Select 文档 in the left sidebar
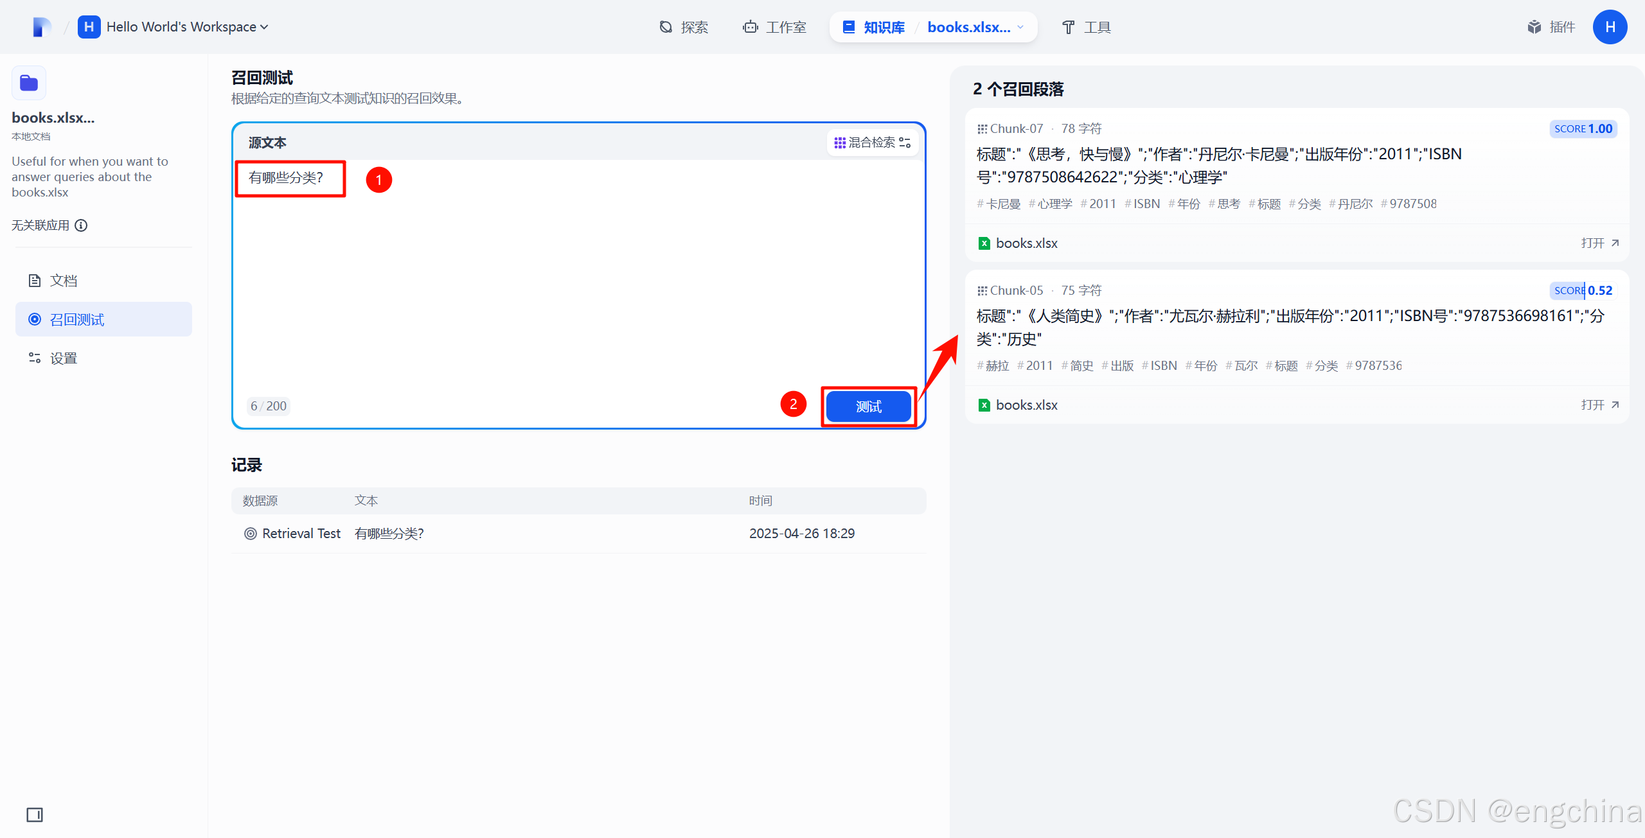This screenshot has width=1645, height=838. click(63, 281)
